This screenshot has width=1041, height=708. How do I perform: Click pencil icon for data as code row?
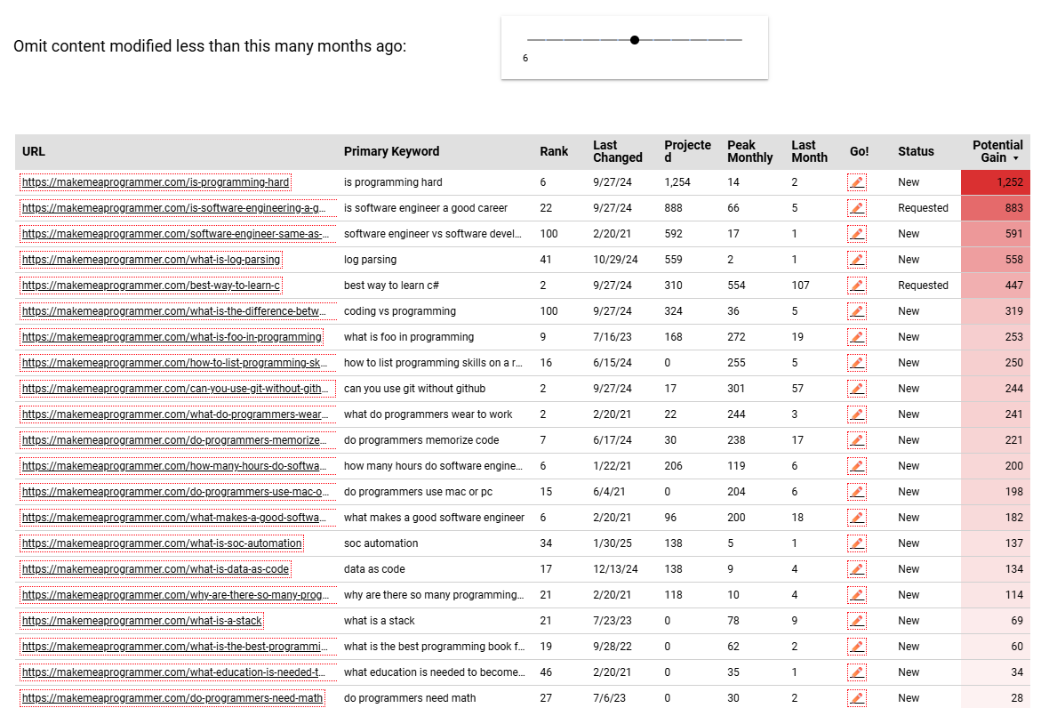pos(857,569)
